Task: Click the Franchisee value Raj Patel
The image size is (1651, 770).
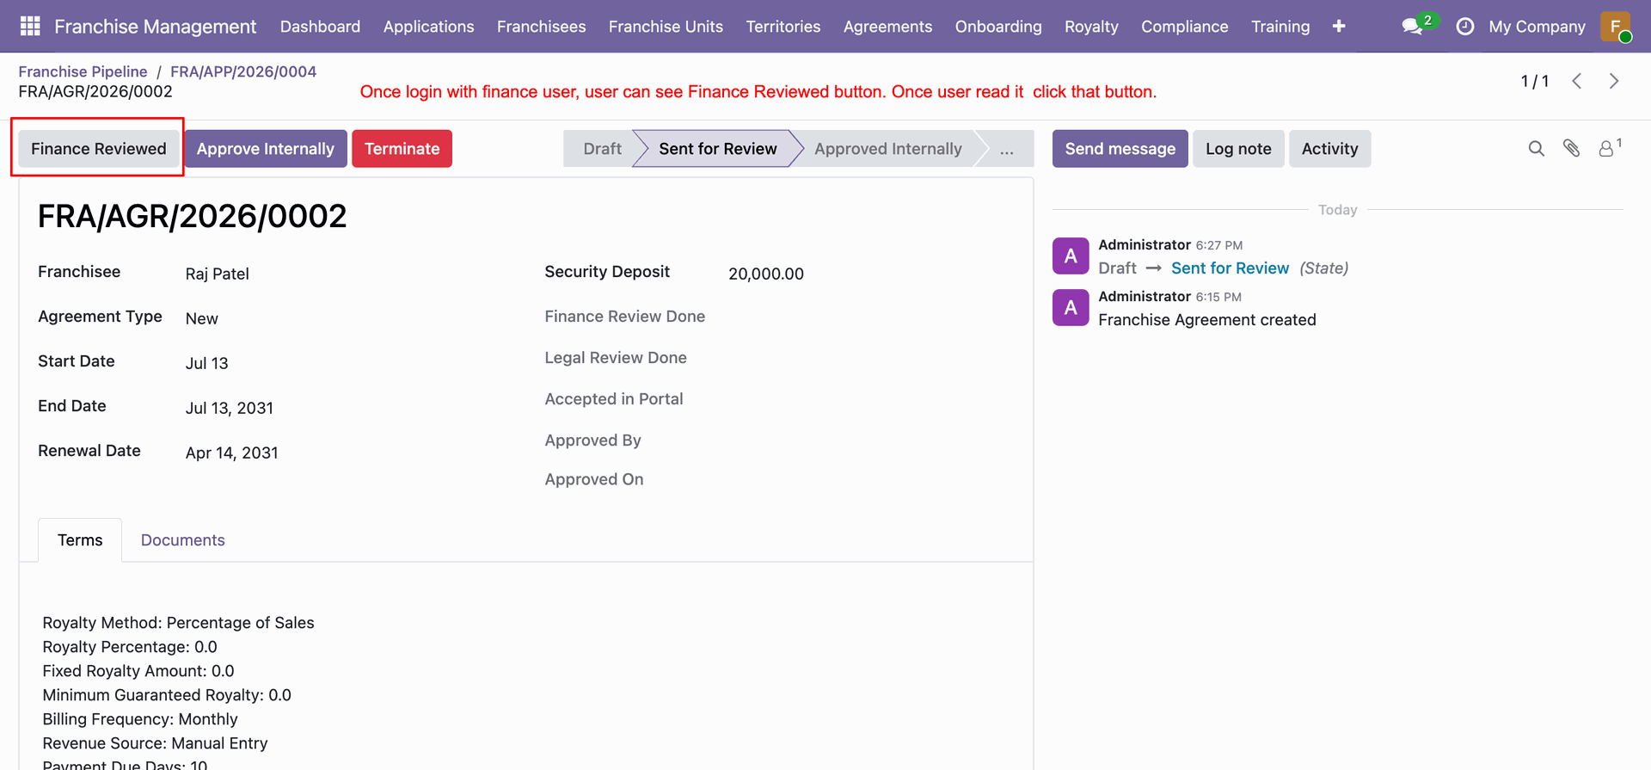Action: tap(218, 274)
